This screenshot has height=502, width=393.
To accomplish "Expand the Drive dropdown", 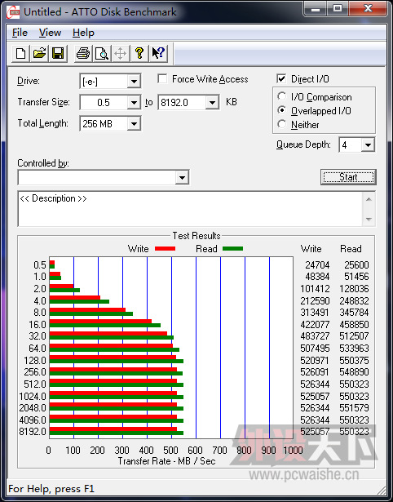I will pos(134,82).
